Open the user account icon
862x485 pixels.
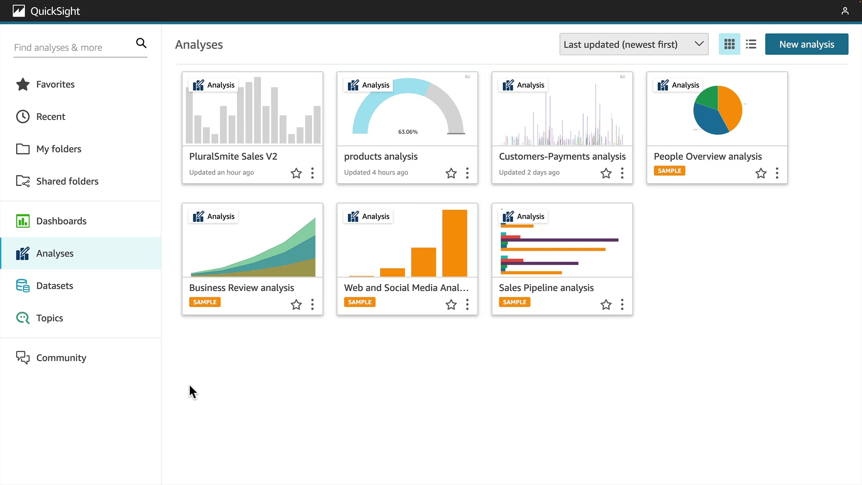tap(844, 11)
